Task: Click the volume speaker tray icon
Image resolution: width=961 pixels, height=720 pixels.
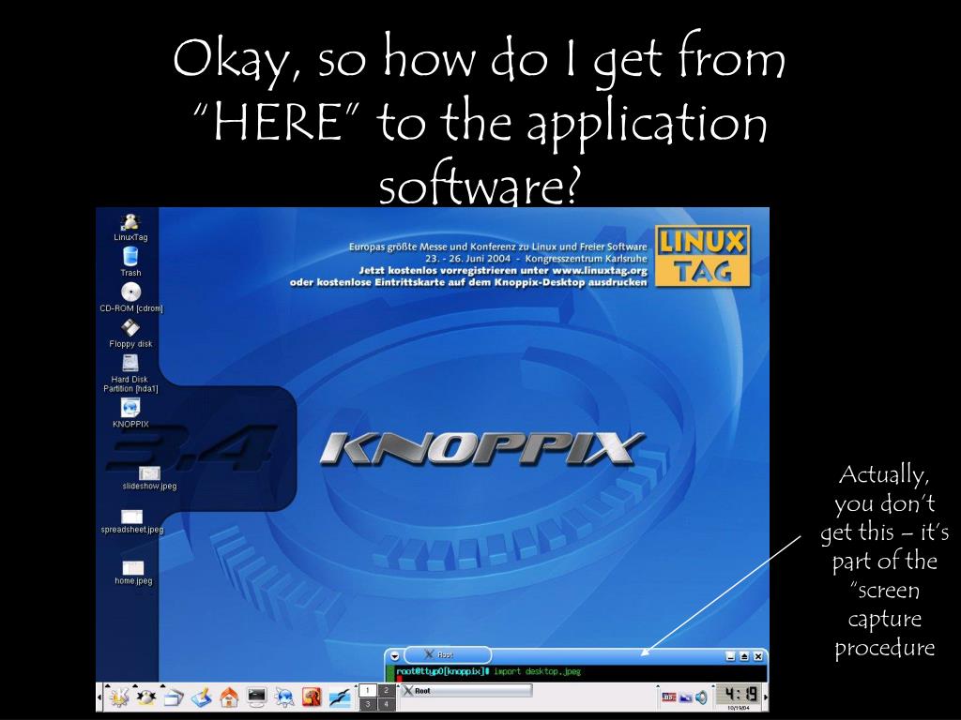Action: 701,697
